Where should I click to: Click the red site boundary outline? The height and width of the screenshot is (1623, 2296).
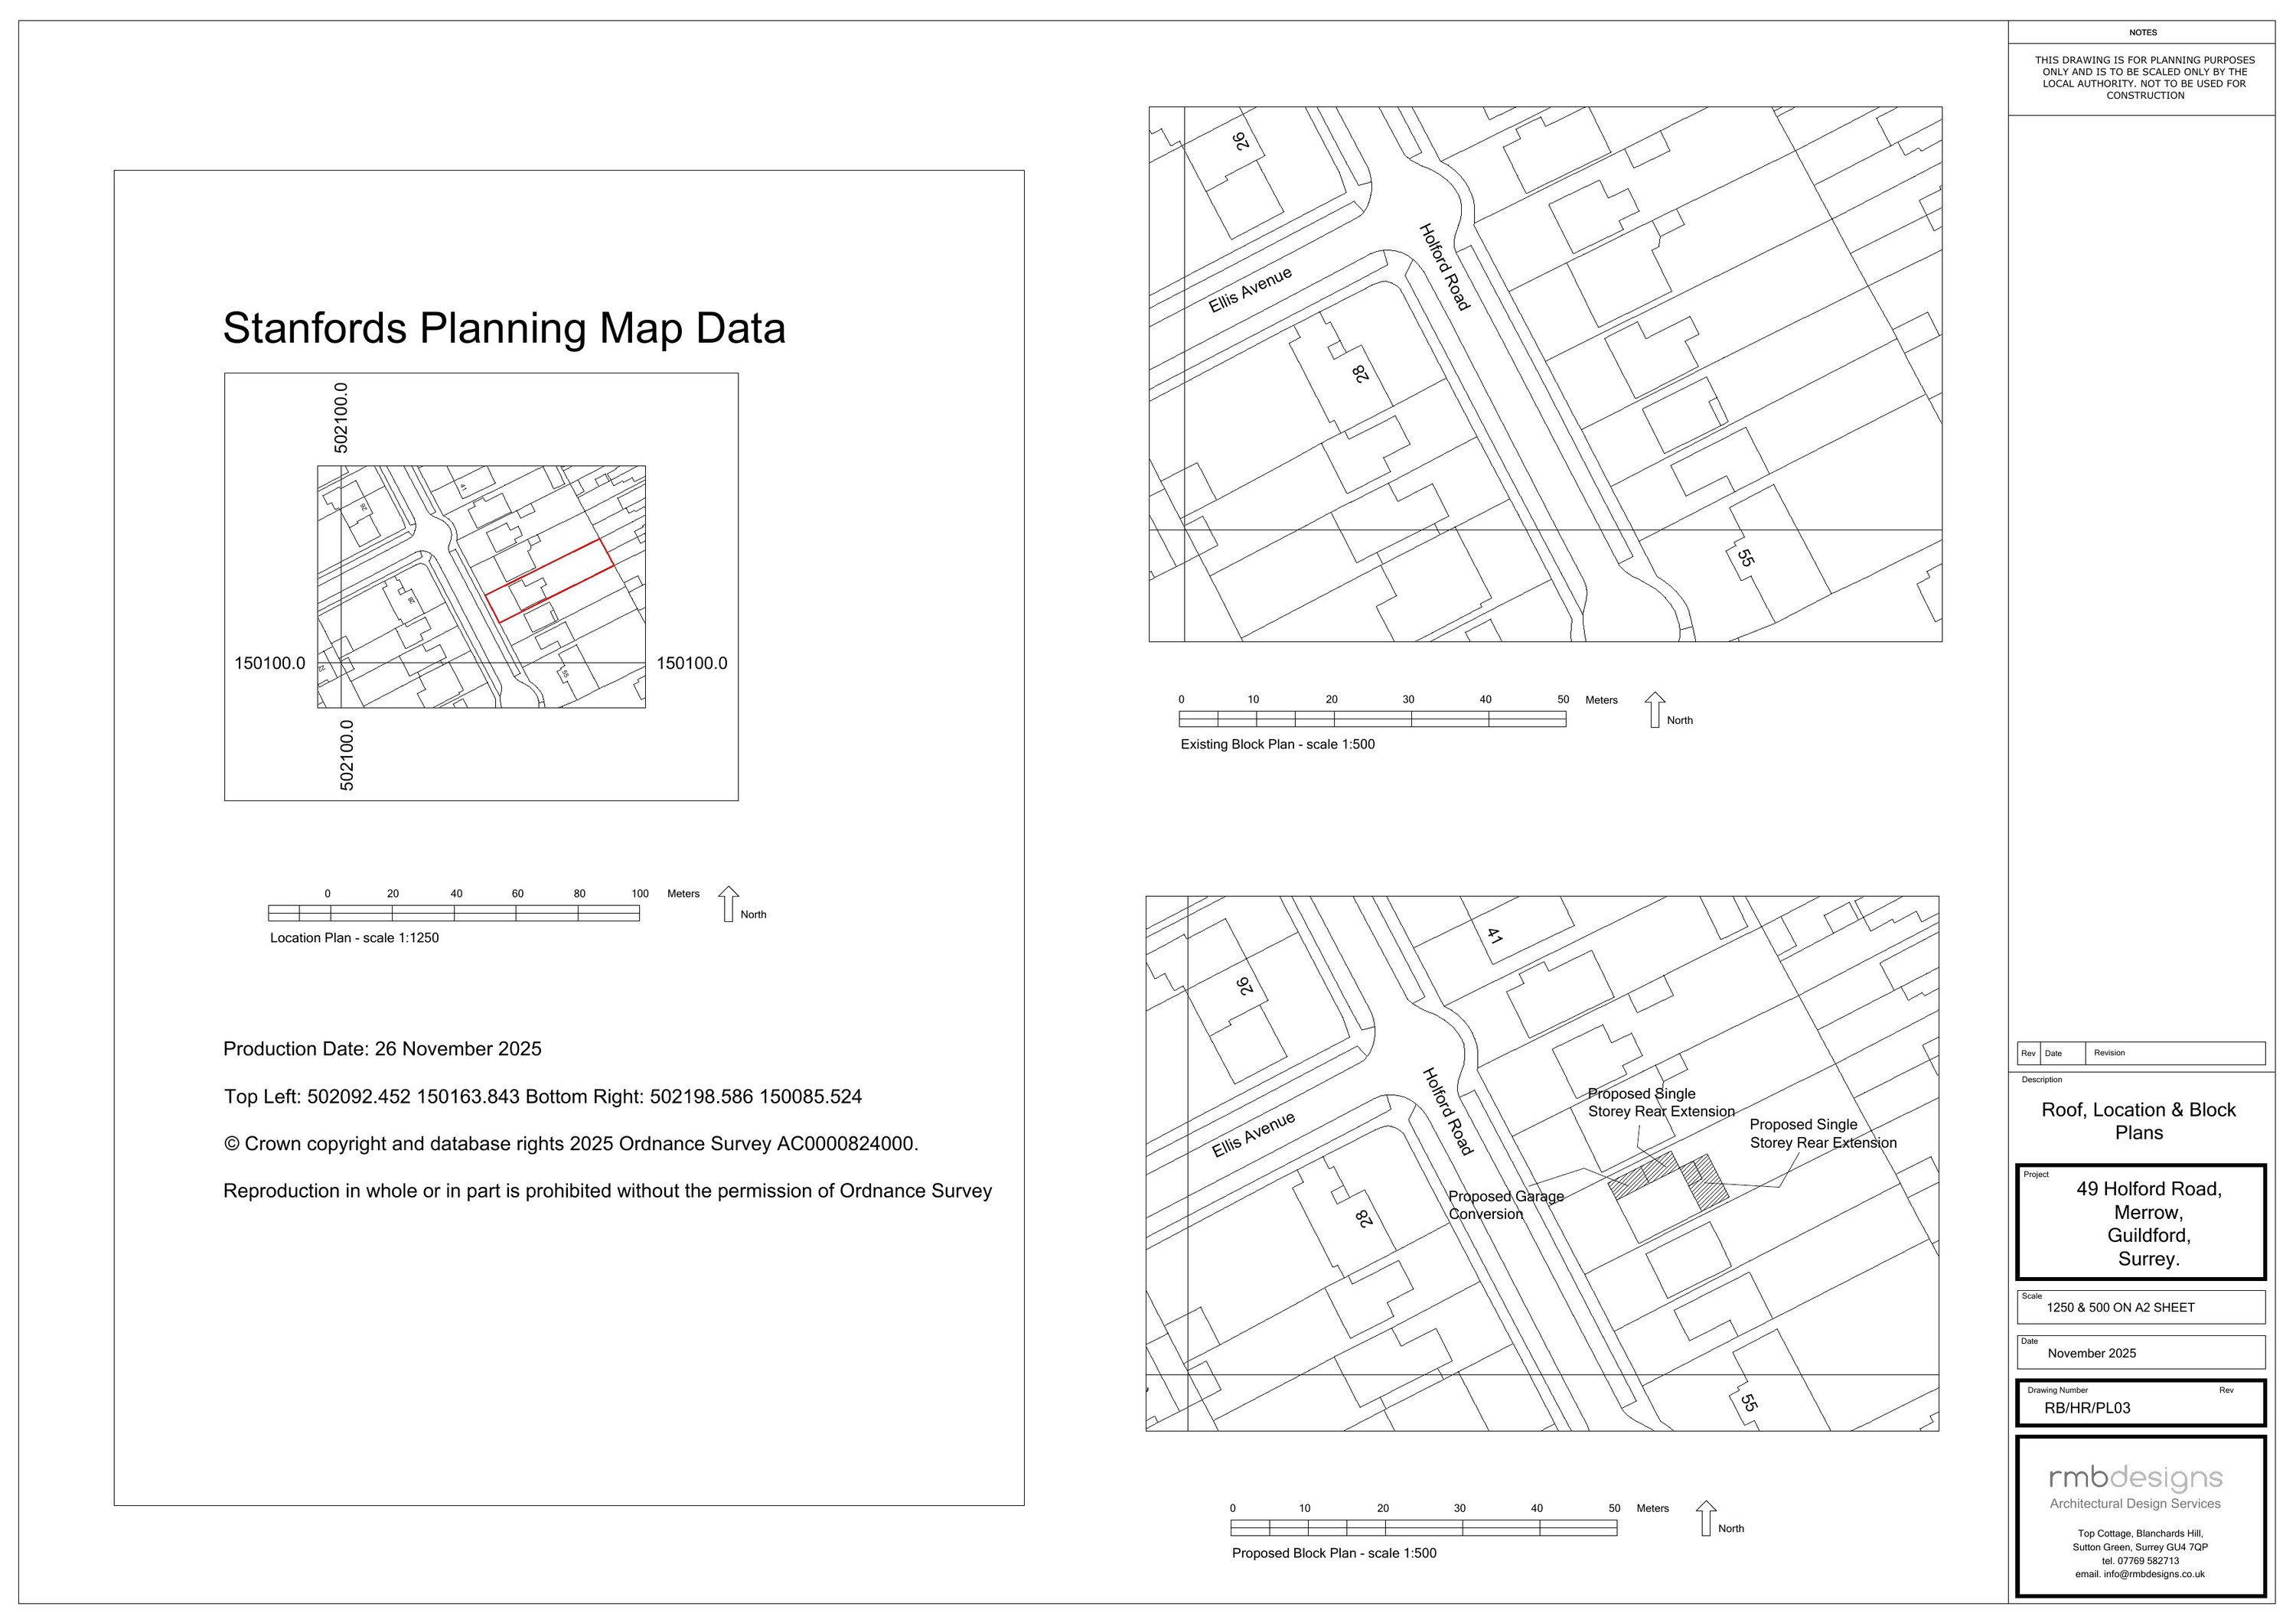[549, 580]
